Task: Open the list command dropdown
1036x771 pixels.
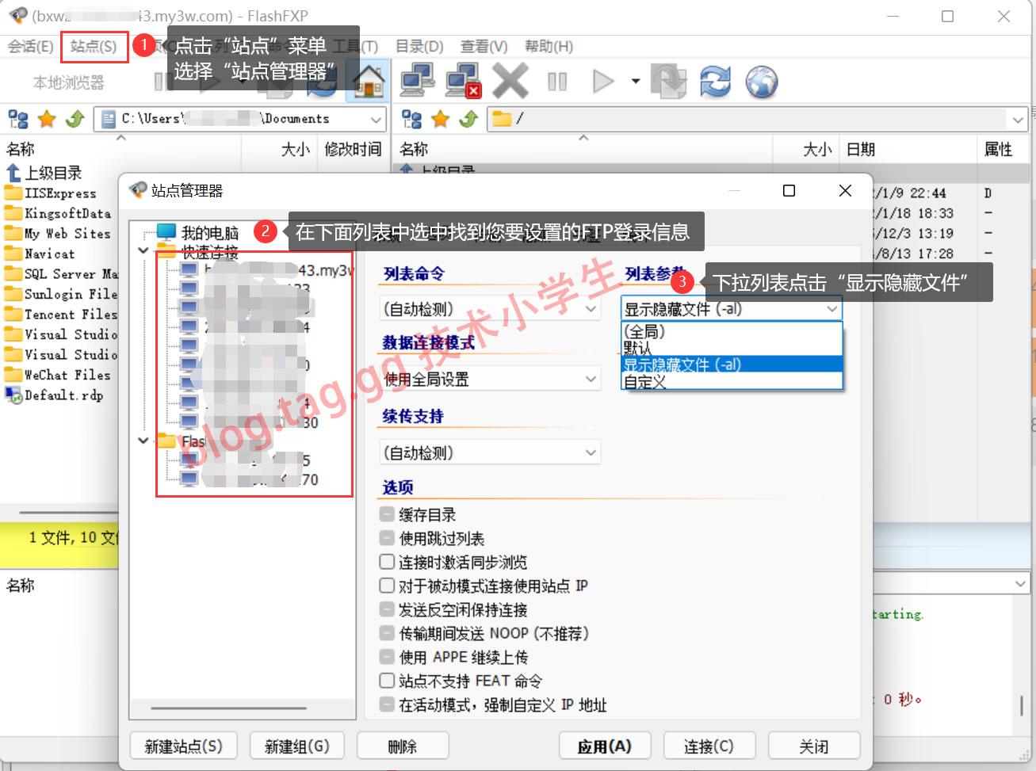Action: click(490, 309)
